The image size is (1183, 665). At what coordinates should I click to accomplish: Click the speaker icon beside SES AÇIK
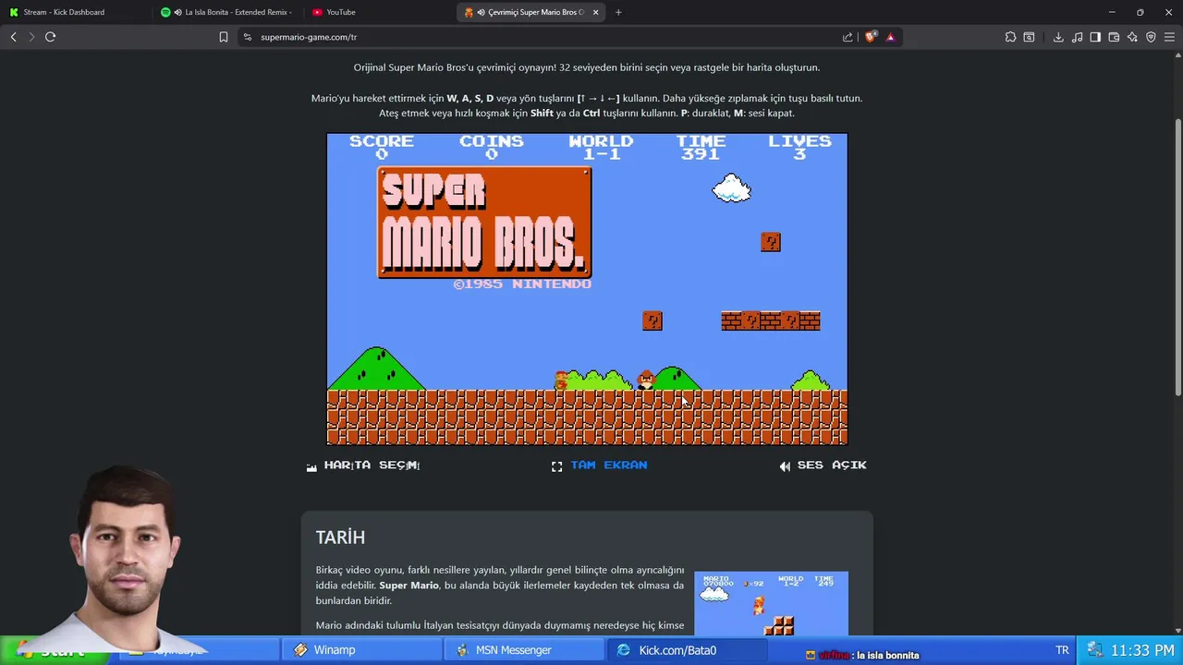[785, 466]
